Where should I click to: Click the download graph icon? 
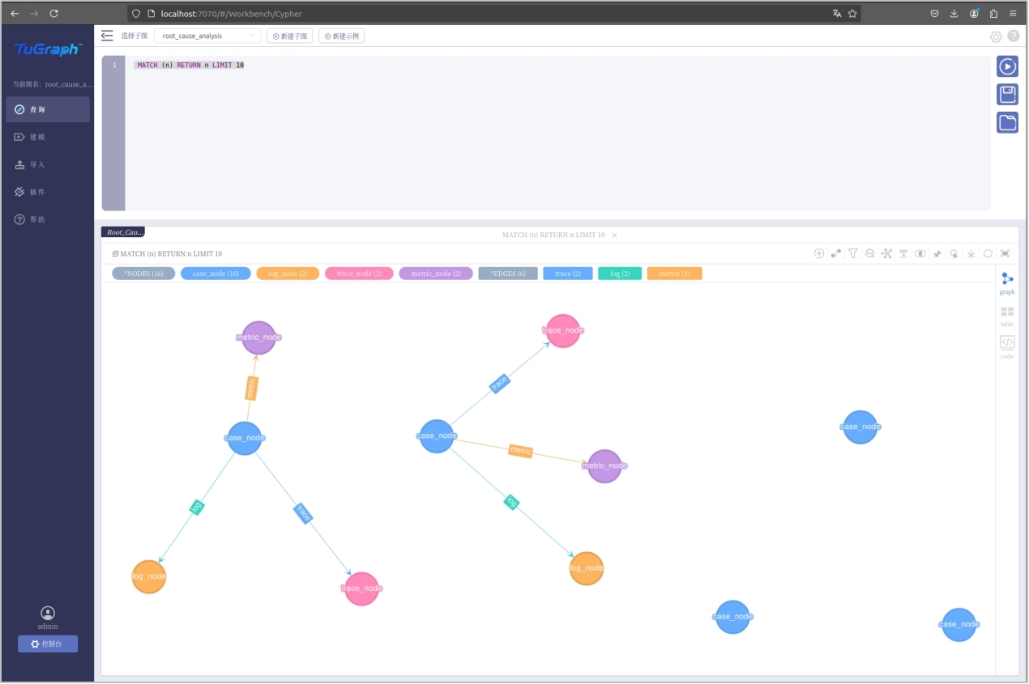click(971, 253)
